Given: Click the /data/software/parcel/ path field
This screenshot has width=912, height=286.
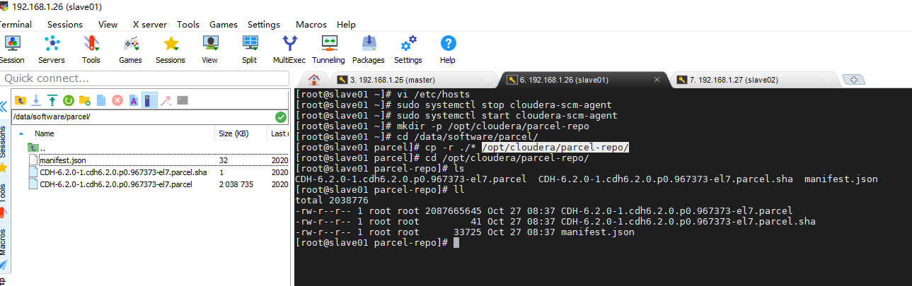Looking at the screenshot, I should [x=142, y=117].
